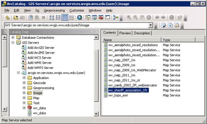Viewport: 207px width, 124px height.
Task: Click the Paste toolbar icon
Action: pyautogui.click(x=37, y=17)
